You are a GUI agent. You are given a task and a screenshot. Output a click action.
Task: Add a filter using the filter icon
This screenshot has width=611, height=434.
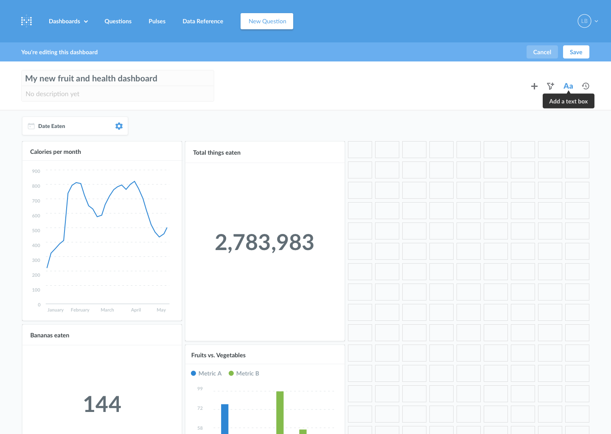(550, 86)
